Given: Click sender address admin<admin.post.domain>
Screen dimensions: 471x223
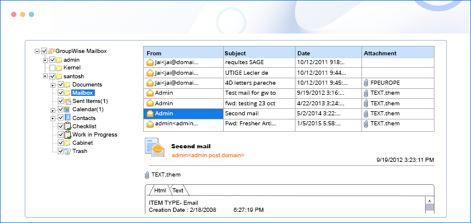Looking at the screenshot, I should click(208, 155).
